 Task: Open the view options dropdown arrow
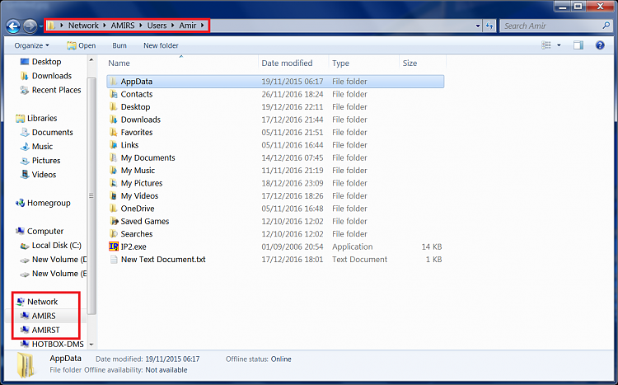[559, 45]
